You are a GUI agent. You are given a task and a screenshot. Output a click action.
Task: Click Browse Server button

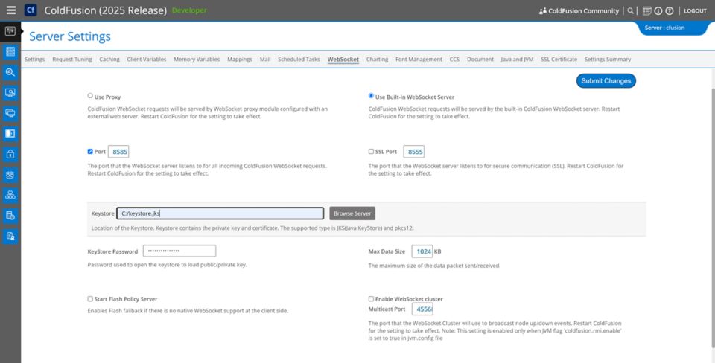pos(352,213)
